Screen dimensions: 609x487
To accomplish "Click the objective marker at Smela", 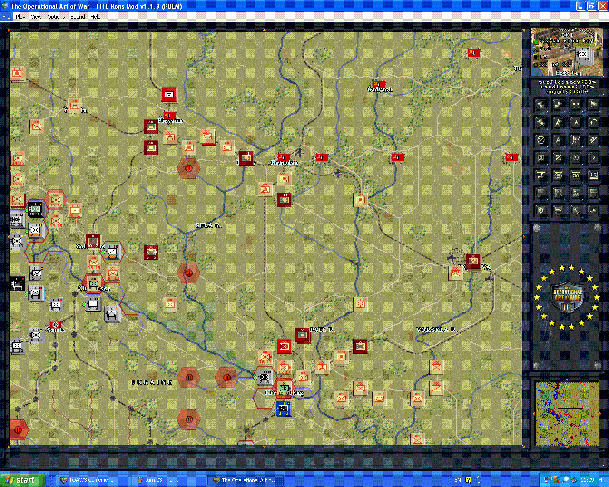I will coord(55,325).
